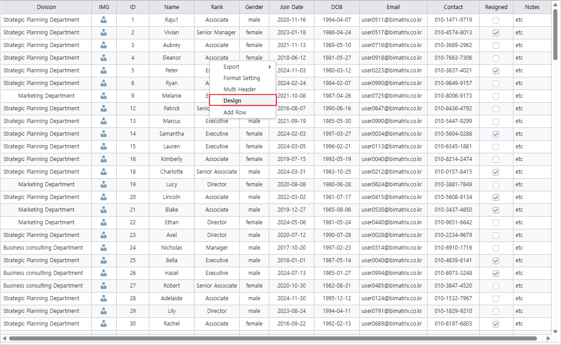Viewport: 561px width, 345px height.
Task: Click Nicholas's profile image icon
Action: click(104, 248)
